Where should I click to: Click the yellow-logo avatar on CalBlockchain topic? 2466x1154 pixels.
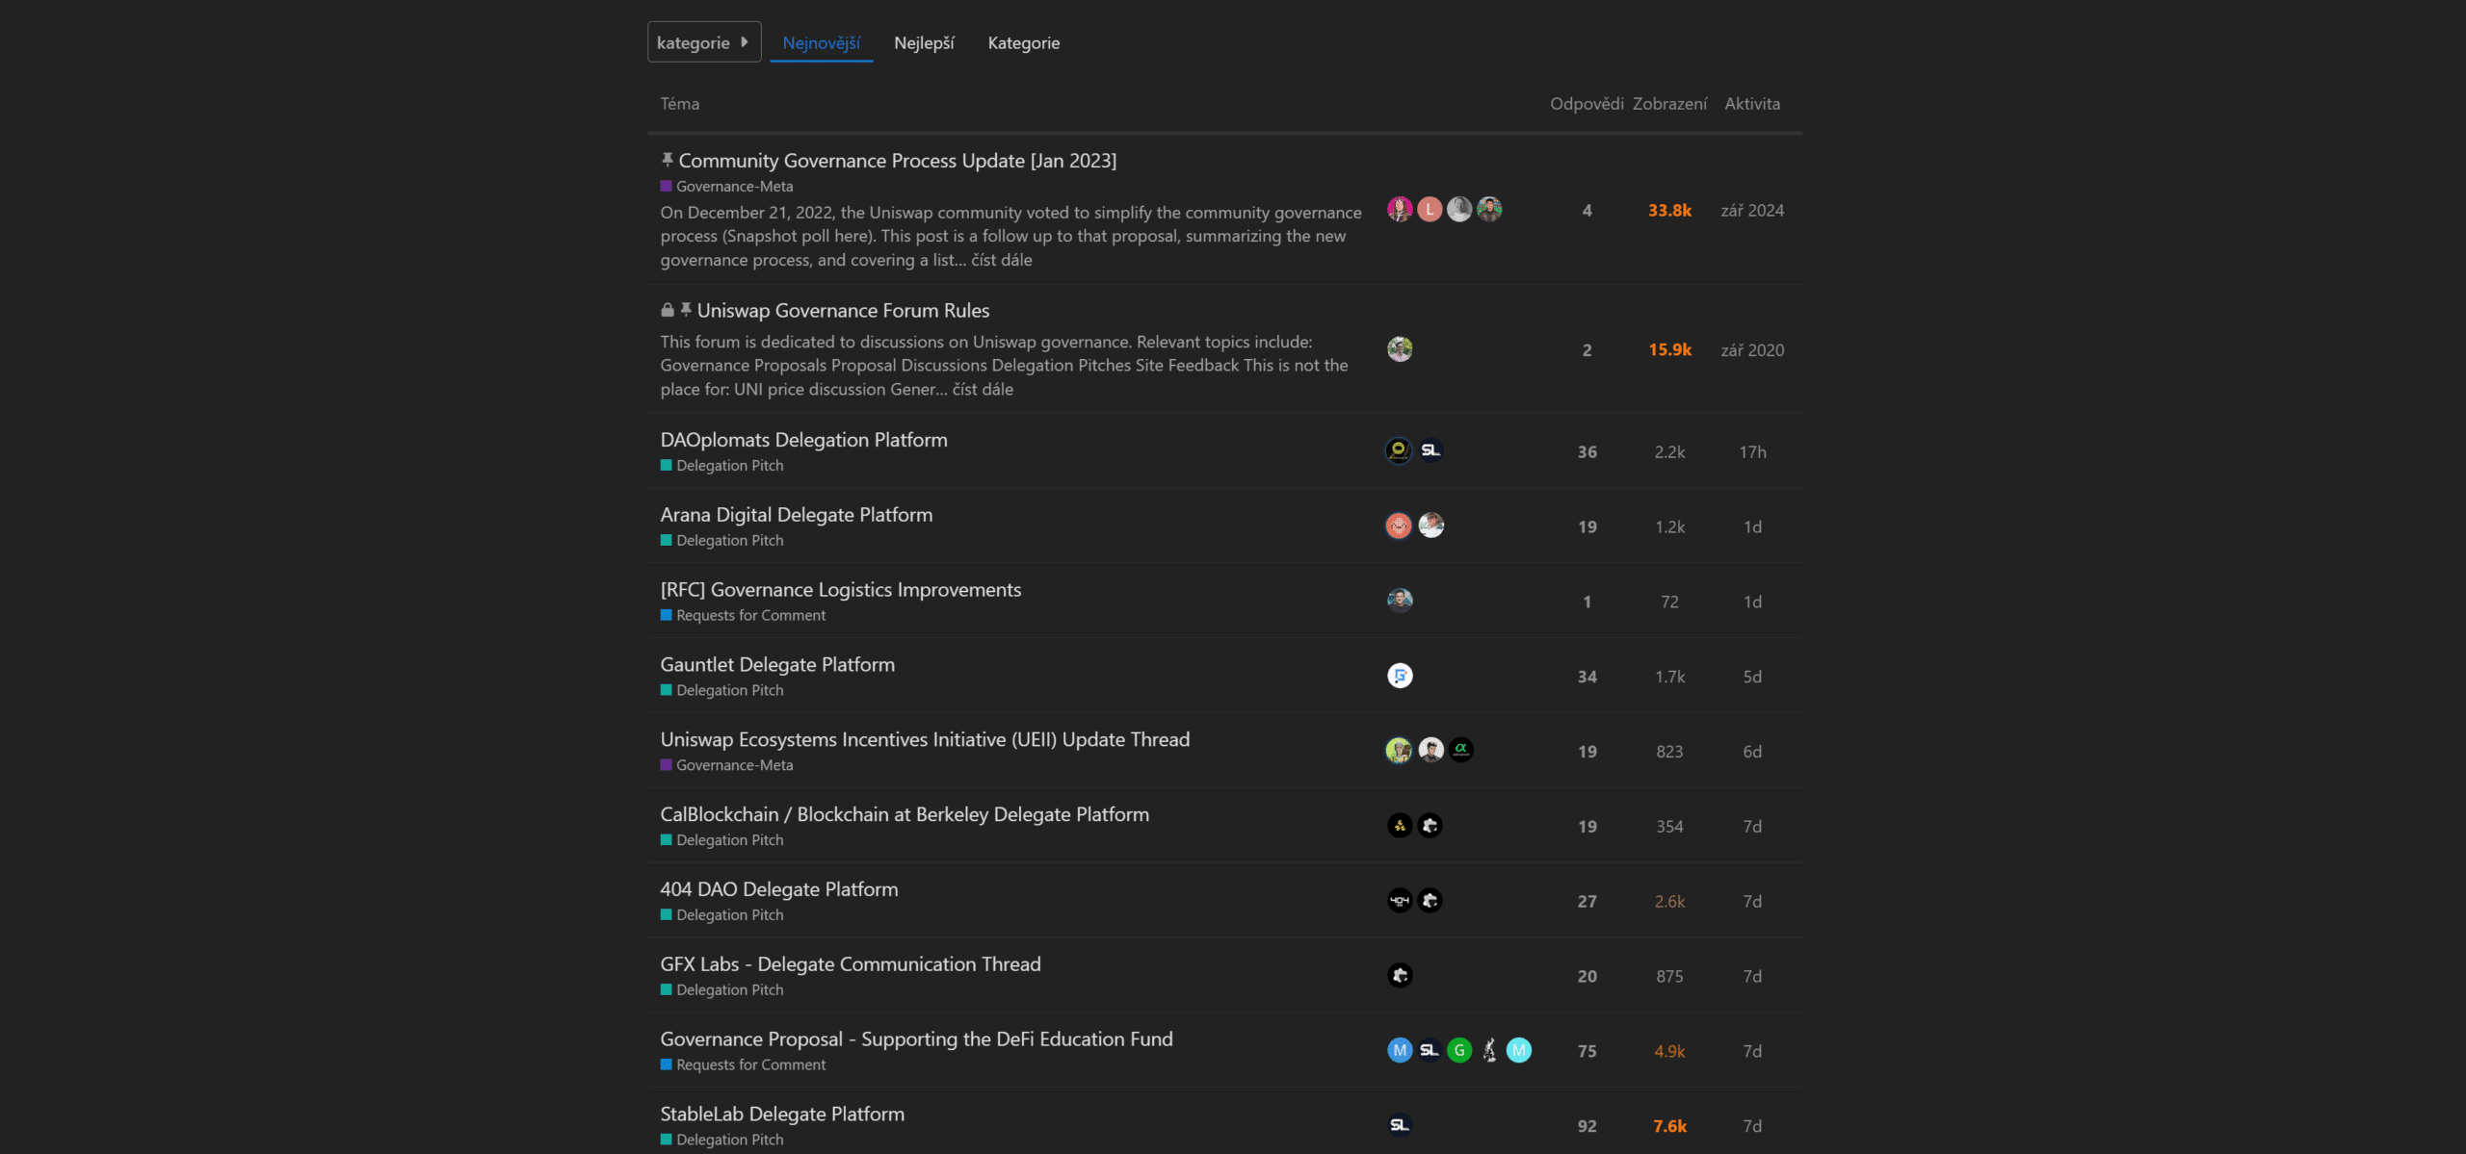point(1400,826)
